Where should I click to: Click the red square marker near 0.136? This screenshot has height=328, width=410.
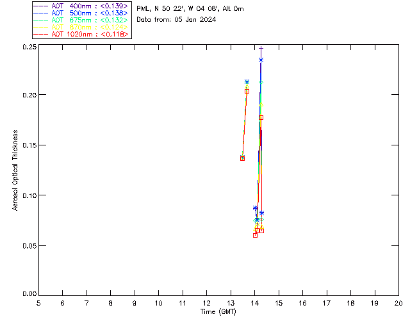[242, 158]
